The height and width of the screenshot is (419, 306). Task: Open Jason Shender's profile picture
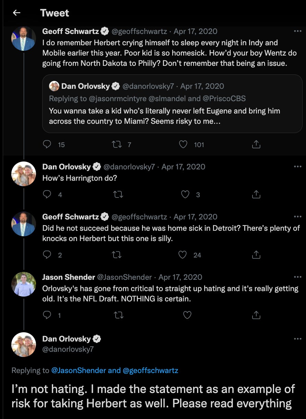(24, 284)
